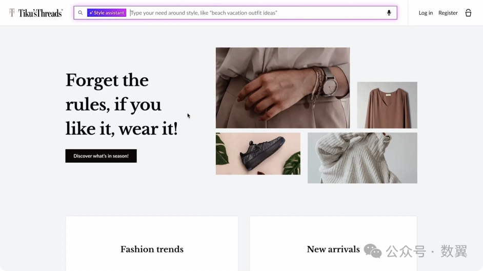This screenshot has width=483, height=271.
Task: Open the Fashion trends card
Action: point(152,249)
